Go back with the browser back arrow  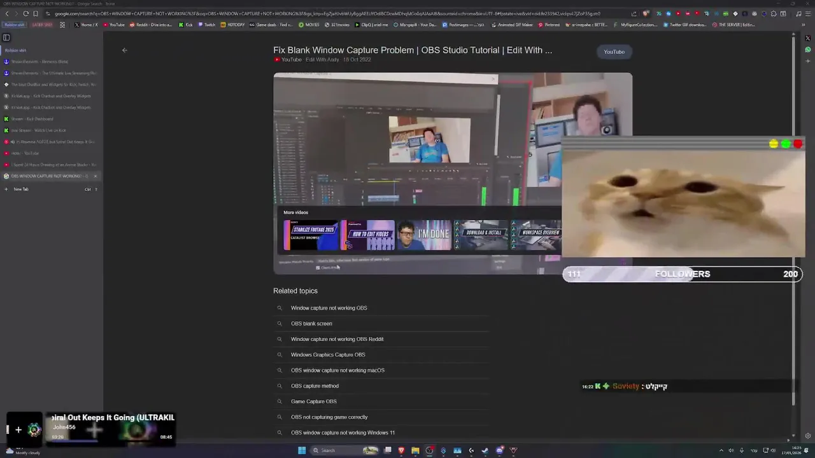coord(6,13)
